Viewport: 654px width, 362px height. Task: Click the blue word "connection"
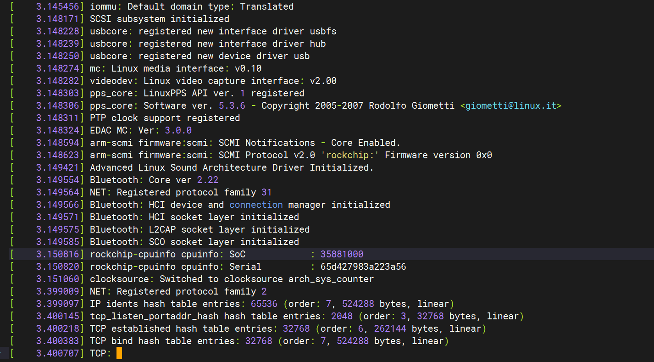tap(256, 205)
